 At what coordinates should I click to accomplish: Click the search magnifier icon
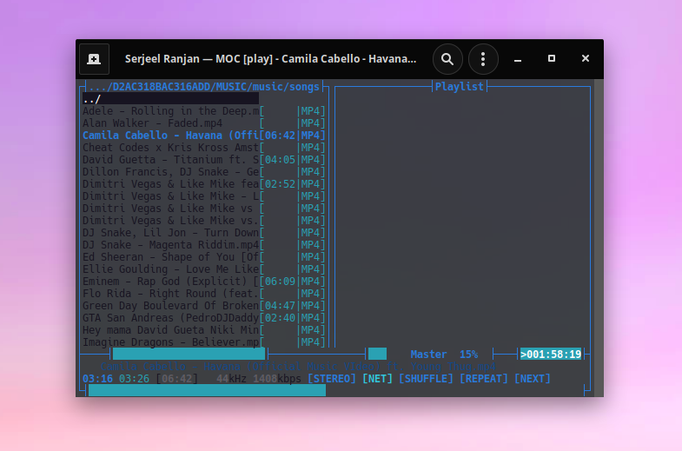click(x=447, y=59)
